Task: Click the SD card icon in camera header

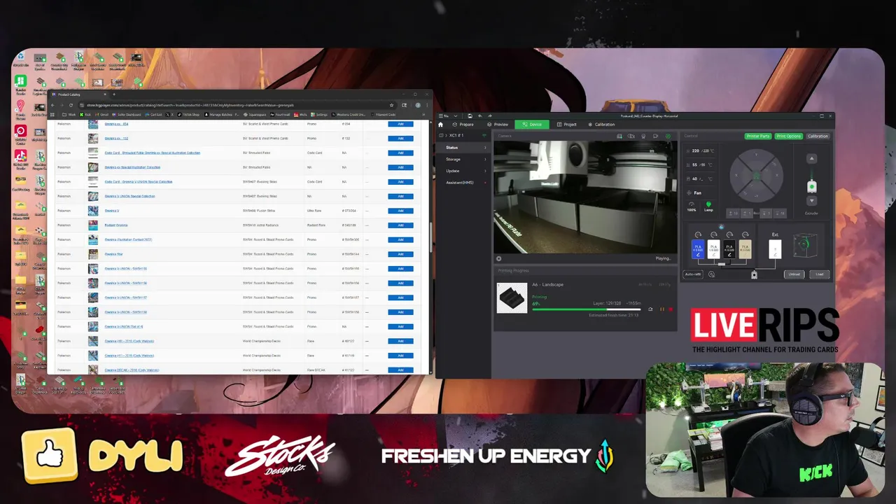Action: point(619,136)
